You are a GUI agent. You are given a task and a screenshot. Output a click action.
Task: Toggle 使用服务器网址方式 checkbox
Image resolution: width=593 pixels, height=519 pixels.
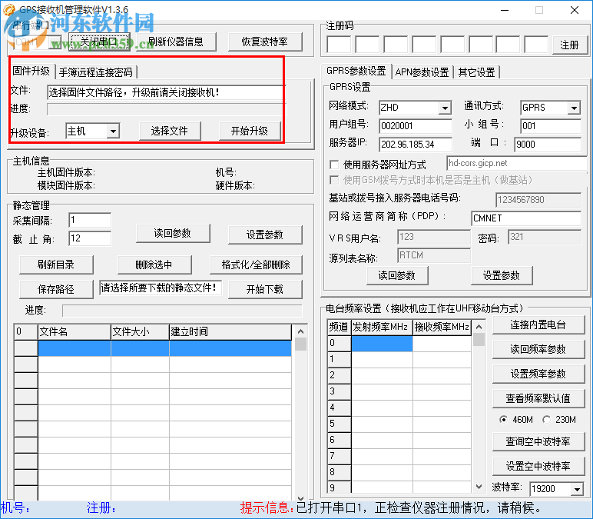[x=334, y=165]
